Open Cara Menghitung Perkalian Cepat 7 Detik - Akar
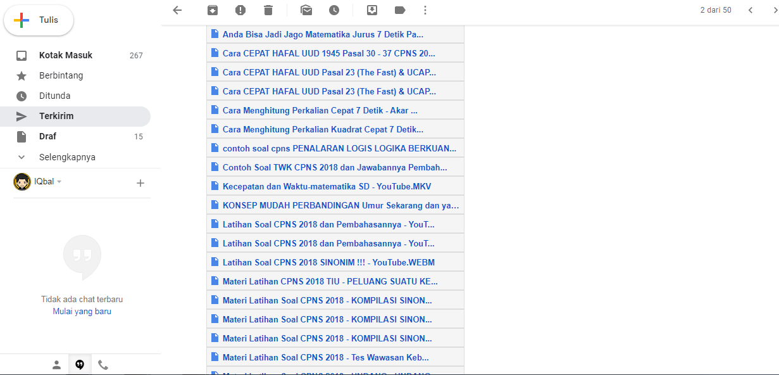This screenshot has width=779, height=375. click(335, 110)
